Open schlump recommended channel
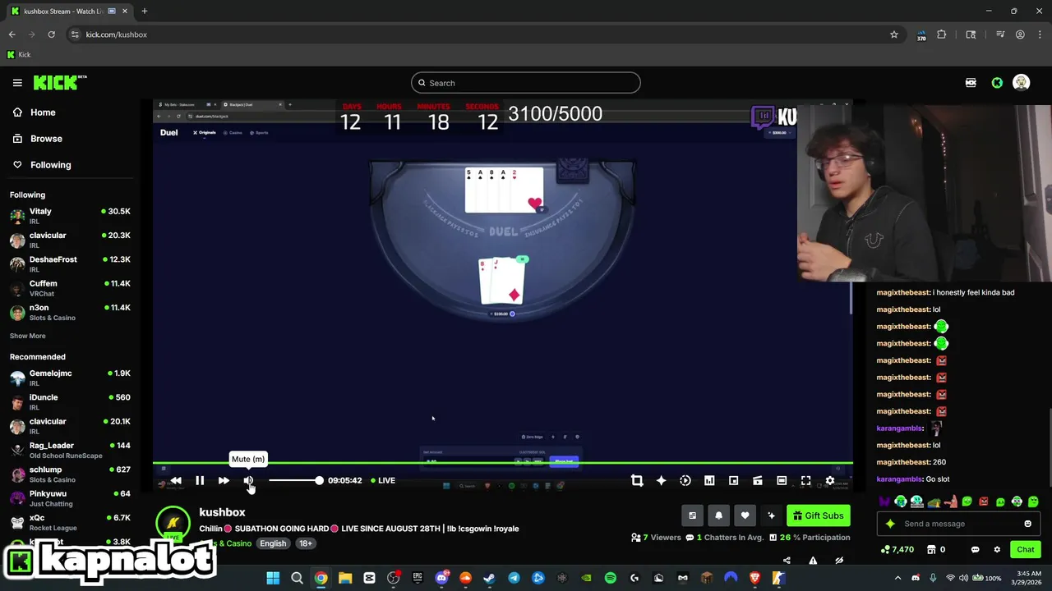1052x591 pixels. 70,474
